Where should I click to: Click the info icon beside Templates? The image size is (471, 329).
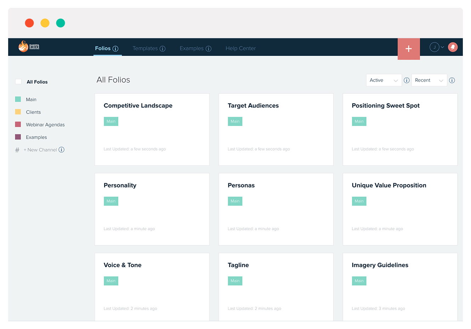coord(163,48)
